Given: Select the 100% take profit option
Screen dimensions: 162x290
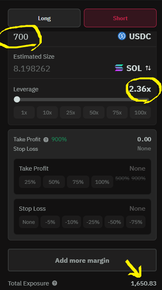Looking at the screenshot, I should click(x=102, y=182).
